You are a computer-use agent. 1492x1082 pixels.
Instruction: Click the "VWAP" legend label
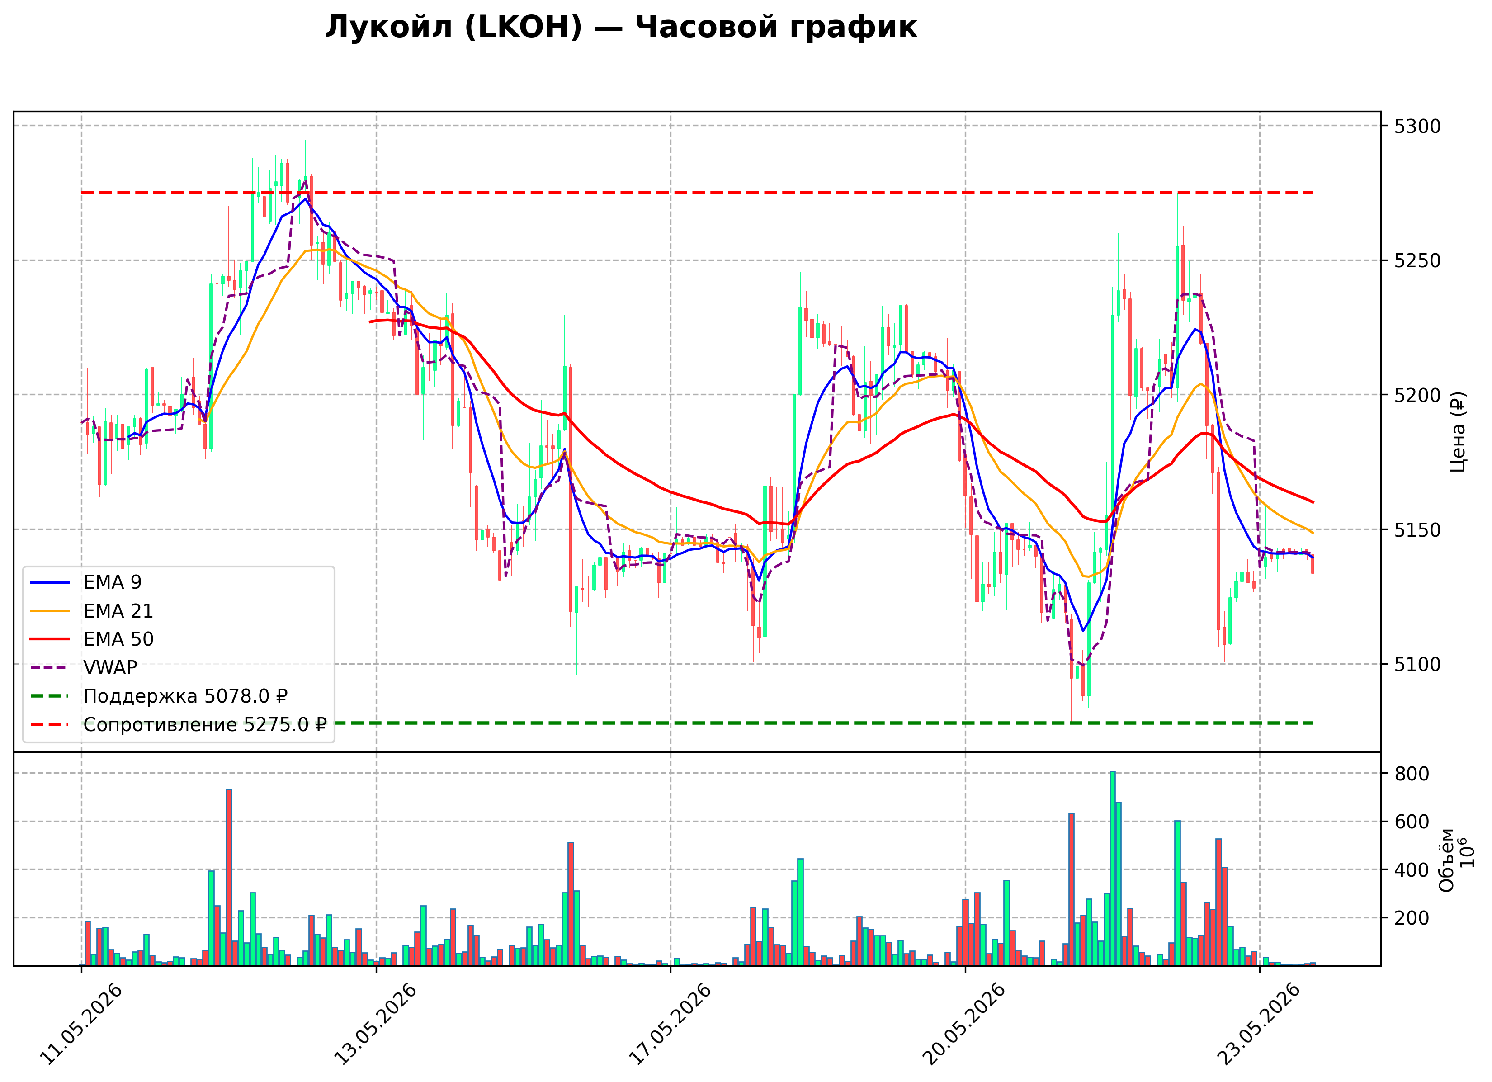(110, 668)
